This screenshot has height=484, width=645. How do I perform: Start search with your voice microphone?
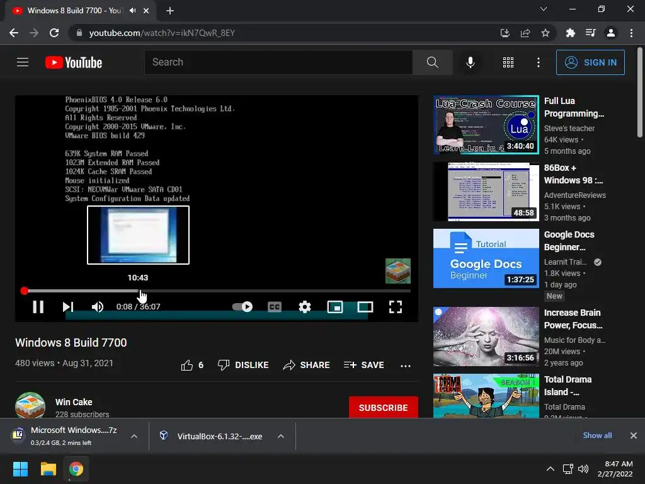471,62
